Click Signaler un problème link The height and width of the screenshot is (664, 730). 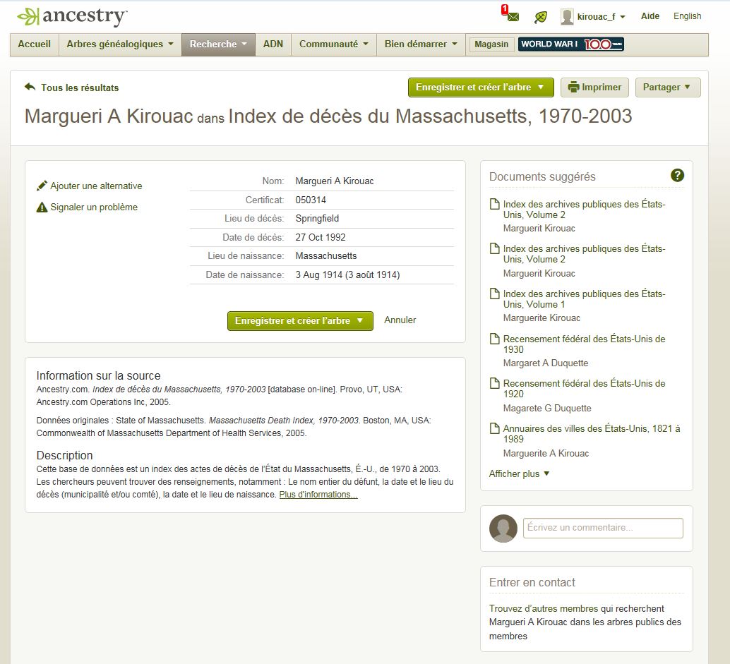coord(94,207)
